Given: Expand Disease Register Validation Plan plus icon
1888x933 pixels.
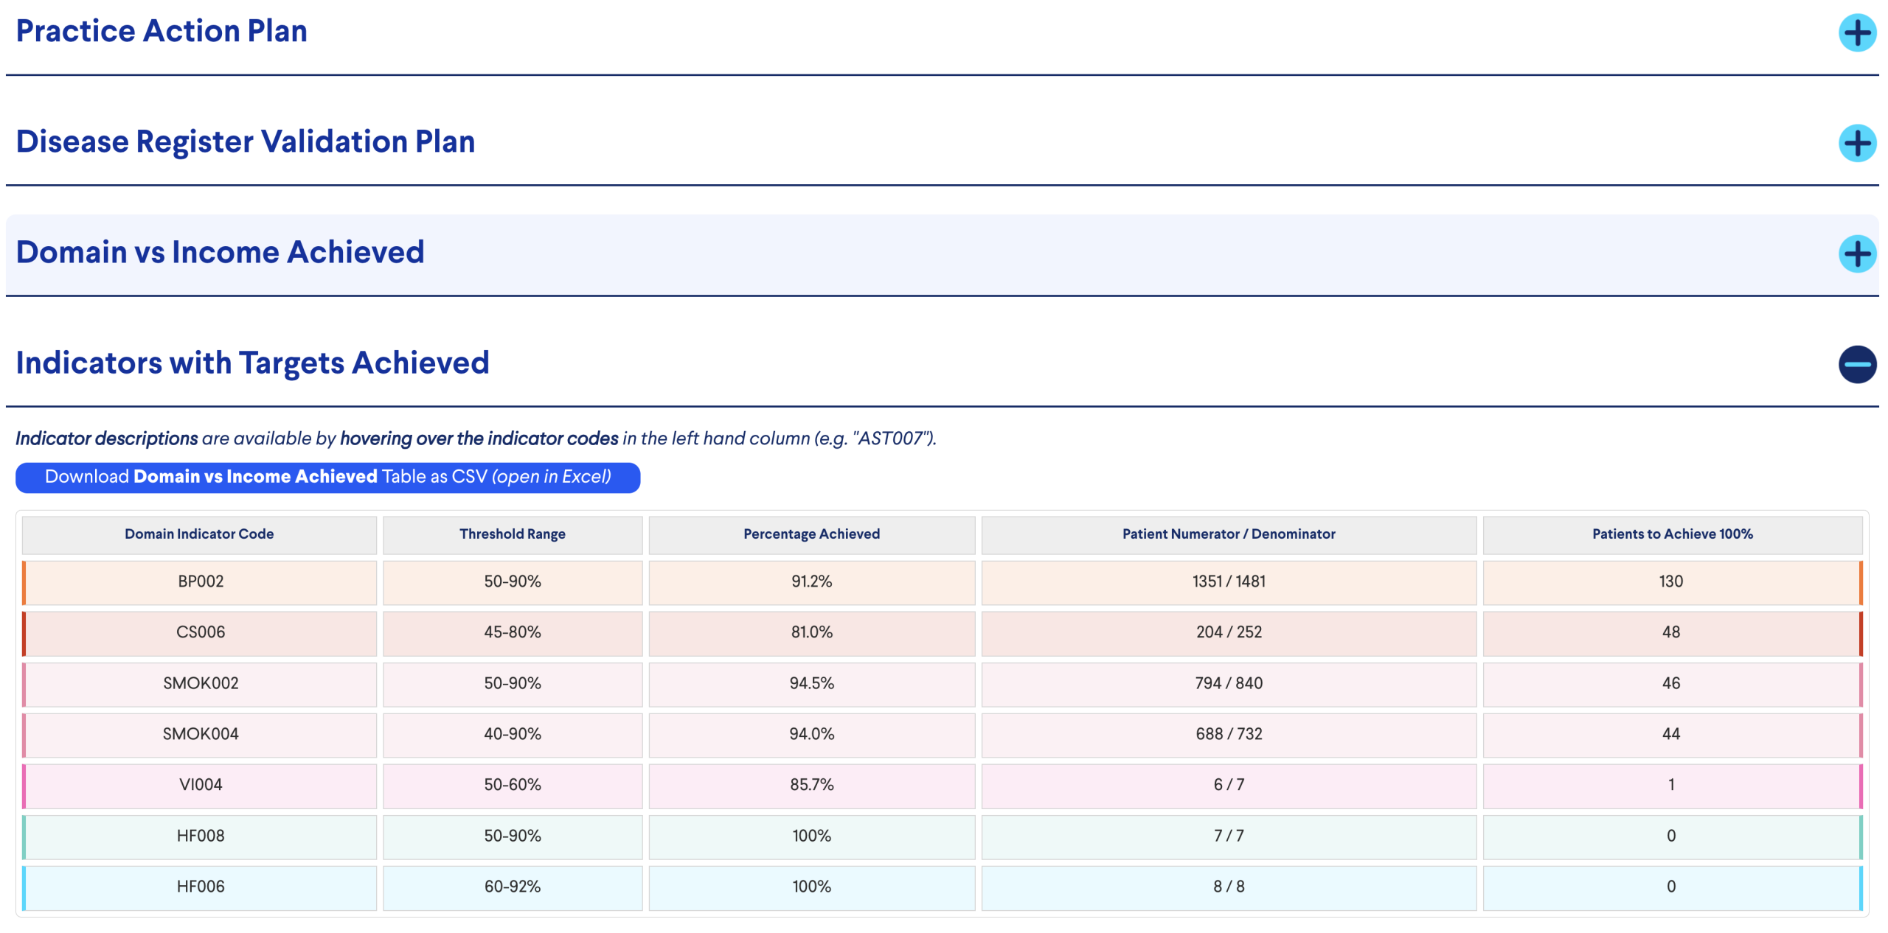Looking at the screenshot, I should [x=1856, y=143].
